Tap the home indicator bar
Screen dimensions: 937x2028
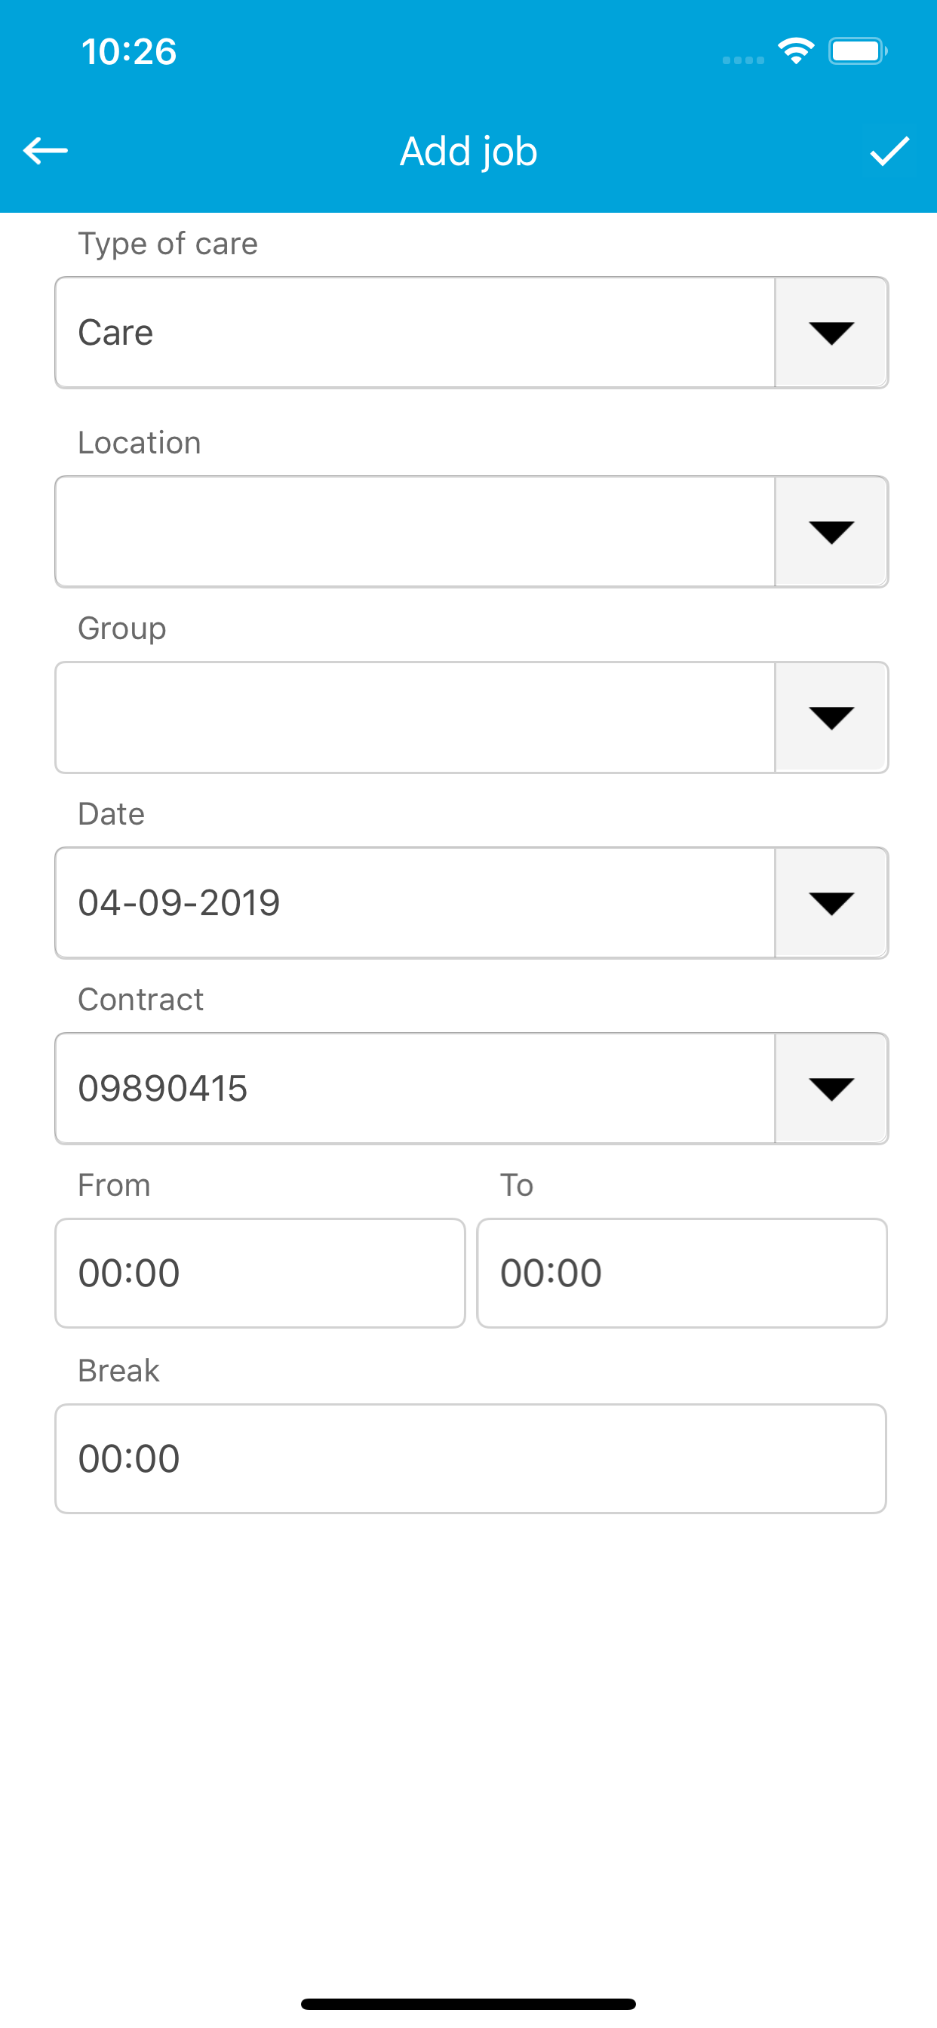(468, 2004)
